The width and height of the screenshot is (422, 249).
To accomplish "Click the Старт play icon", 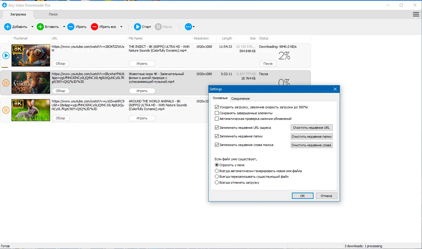I will tap(137, 27).
